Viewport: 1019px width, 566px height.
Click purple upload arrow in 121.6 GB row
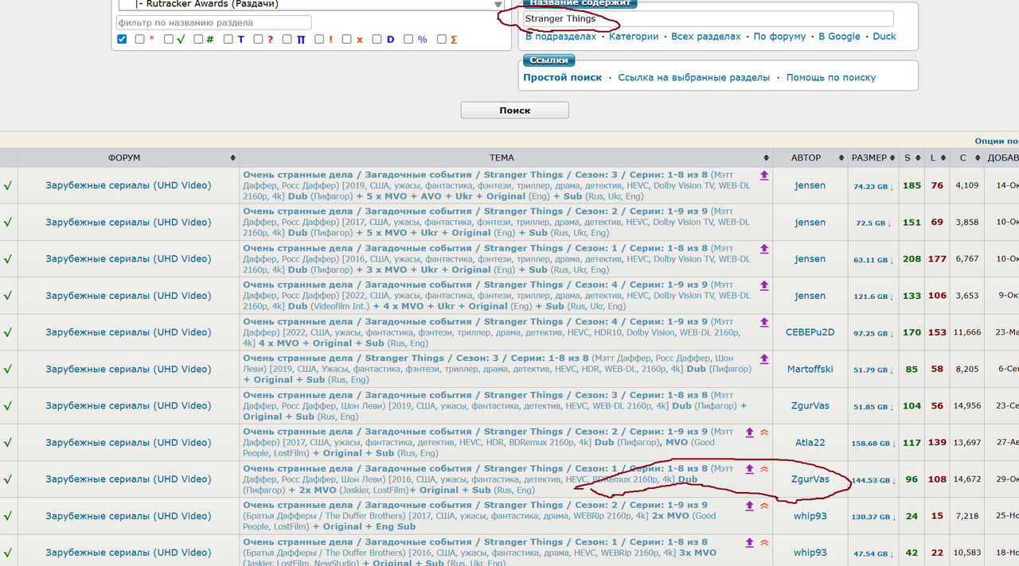[x=764, y=285]
